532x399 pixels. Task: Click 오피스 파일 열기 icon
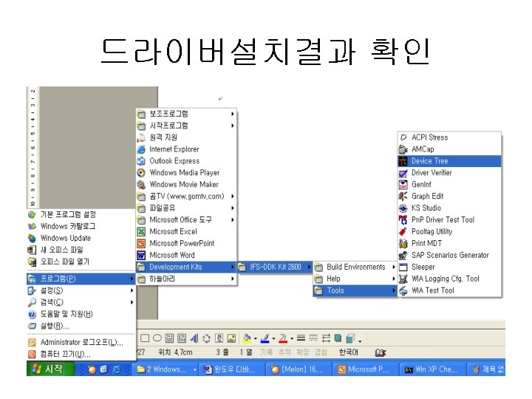[32, 262]
